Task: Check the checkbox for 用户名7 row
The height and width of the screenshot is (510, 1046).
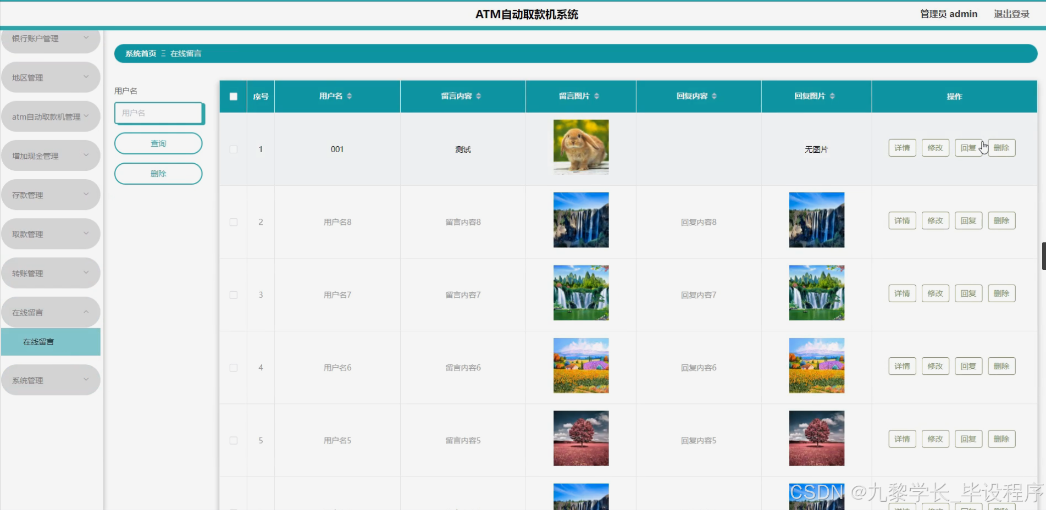Action: click(234, 295)
